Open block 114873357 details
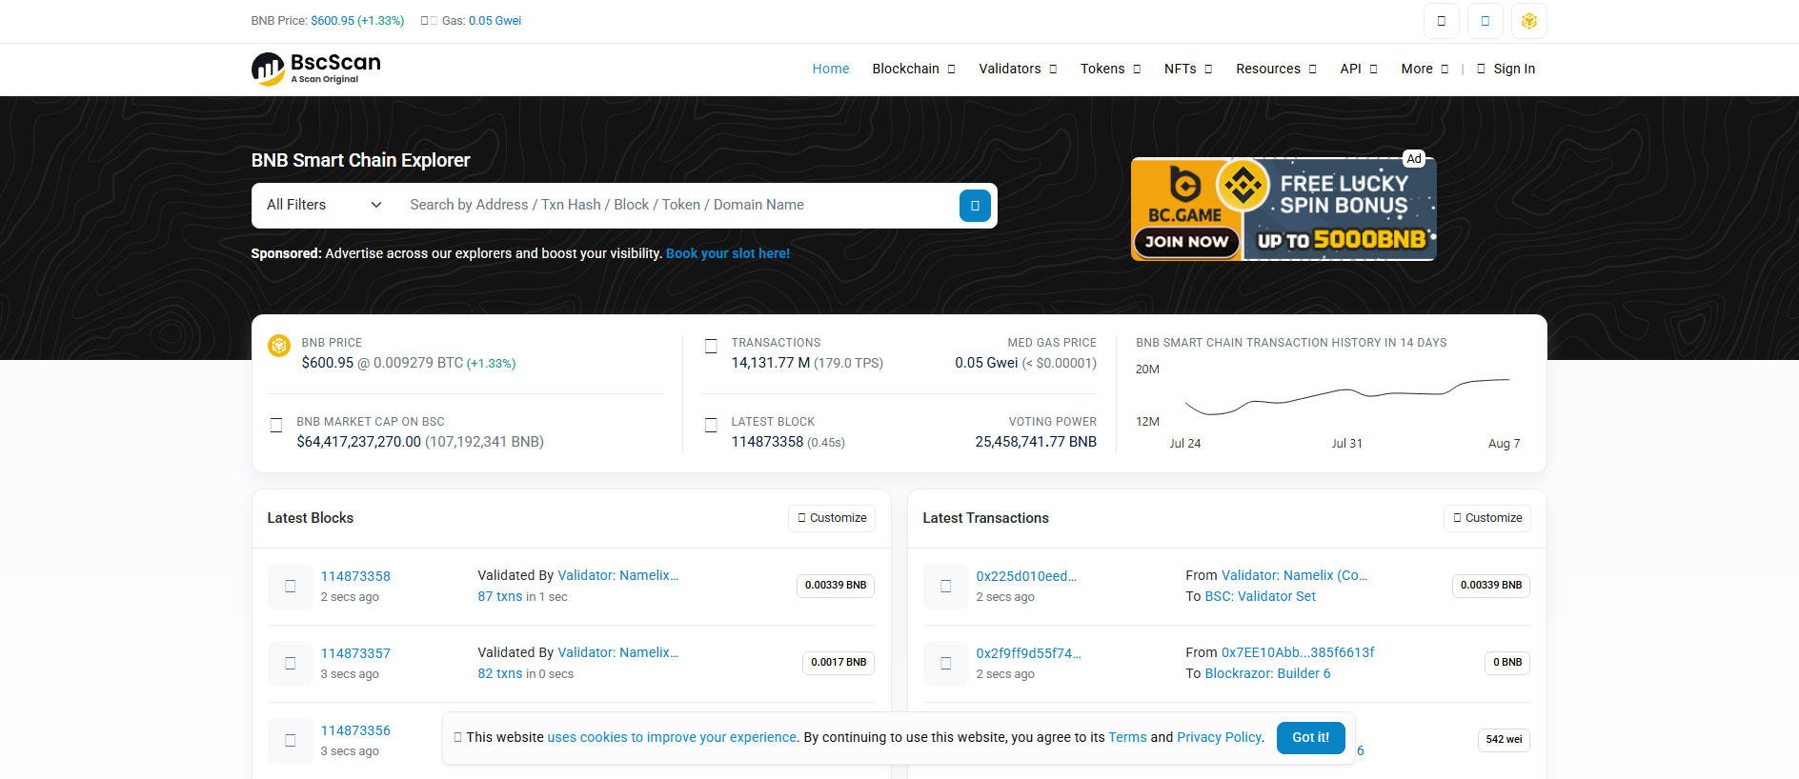The image size is (1799, 779). coord(355,653)
